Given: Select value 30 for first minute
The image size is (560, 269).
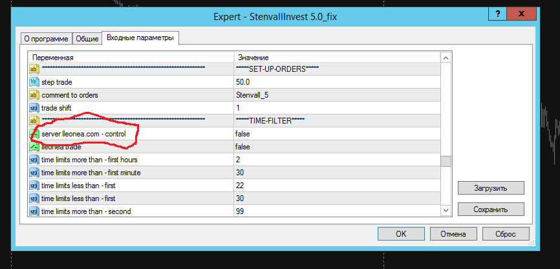Looking at the screenshot, I should point(338,173).
